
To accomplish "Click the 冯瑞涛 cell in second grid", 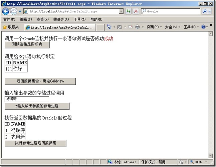I will (18, 130).
